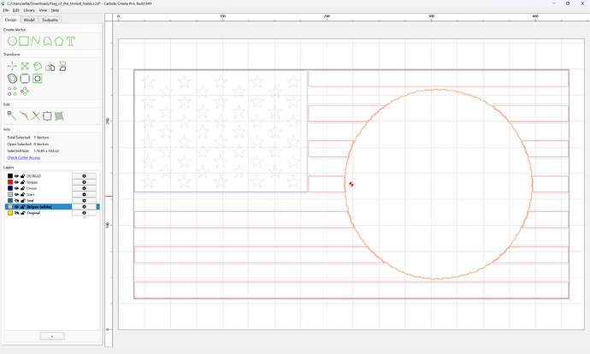Open settings gear for Original layer

[x=84, y=213]
